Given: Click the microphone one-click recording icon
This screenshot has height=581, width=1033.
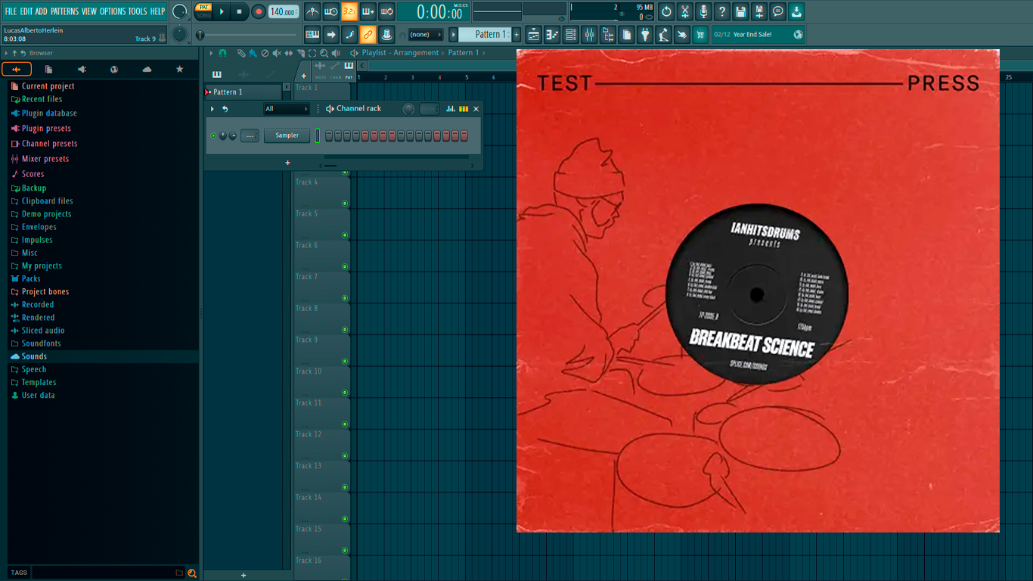Looking at the screenshot, I should click(703, 11).
